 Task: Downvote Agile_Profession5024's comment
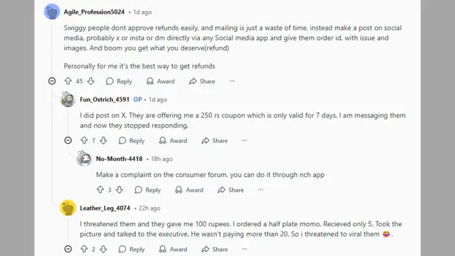[x=91, y=81]
